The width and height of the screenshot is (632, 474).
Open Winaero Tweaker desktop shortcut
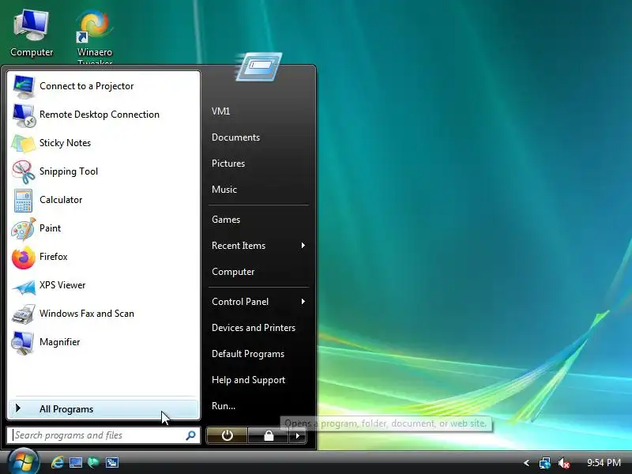click(95, 37)
